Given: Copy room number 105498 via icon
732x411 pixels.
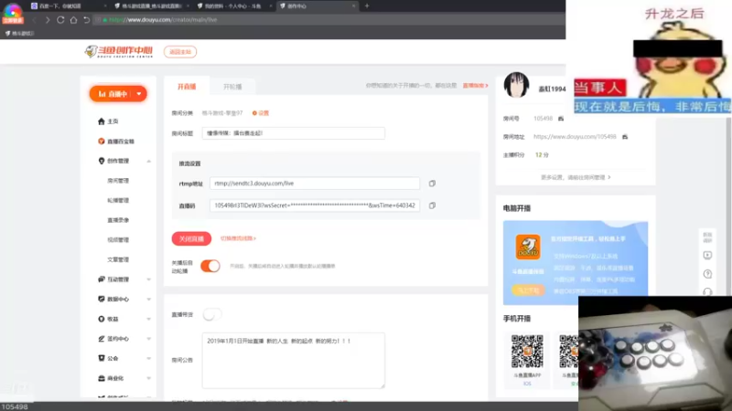Looking at the screenshot, I should [x=561, y=119].
